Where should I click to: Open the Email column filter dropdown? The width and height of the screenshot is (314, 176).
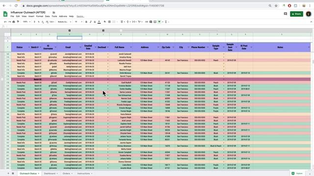tap(80, 47)
